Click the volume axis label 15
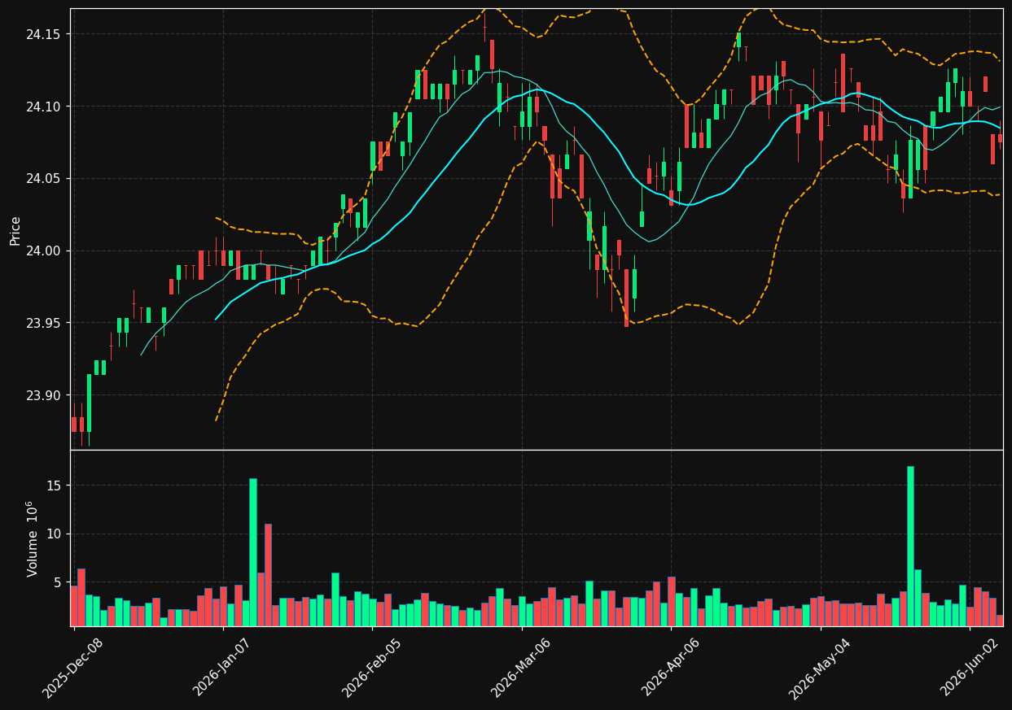Viewport: 1012px width, 710px height. (x=54, y=486)
